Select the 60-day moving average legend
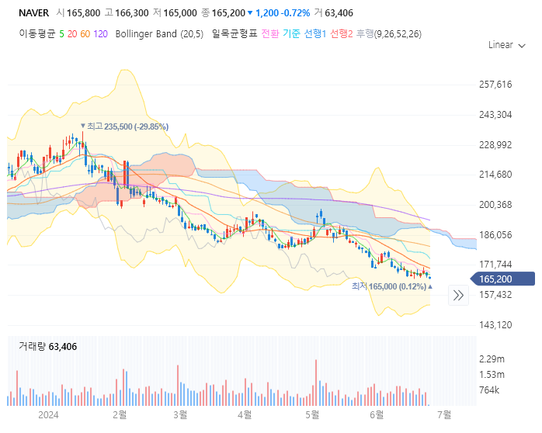This screenshot has height=433, width=542. click(85, 34)
